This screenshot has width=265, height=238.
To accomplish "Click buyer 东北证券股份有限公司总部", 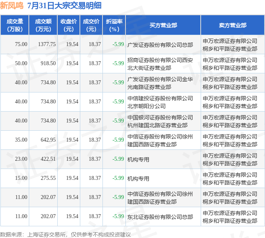I will click(160, 217).
